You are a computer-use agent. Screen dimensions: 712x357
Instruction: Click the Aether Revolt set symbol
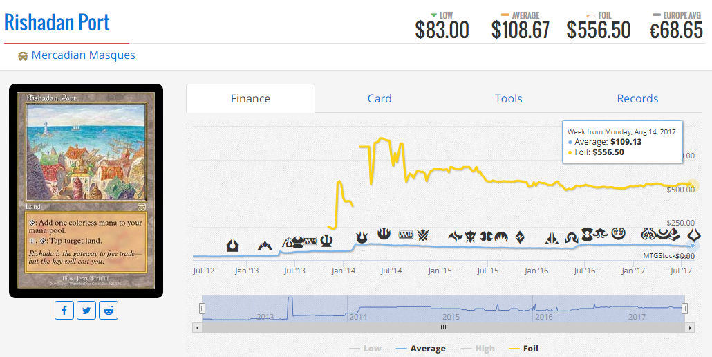[648, 235]
